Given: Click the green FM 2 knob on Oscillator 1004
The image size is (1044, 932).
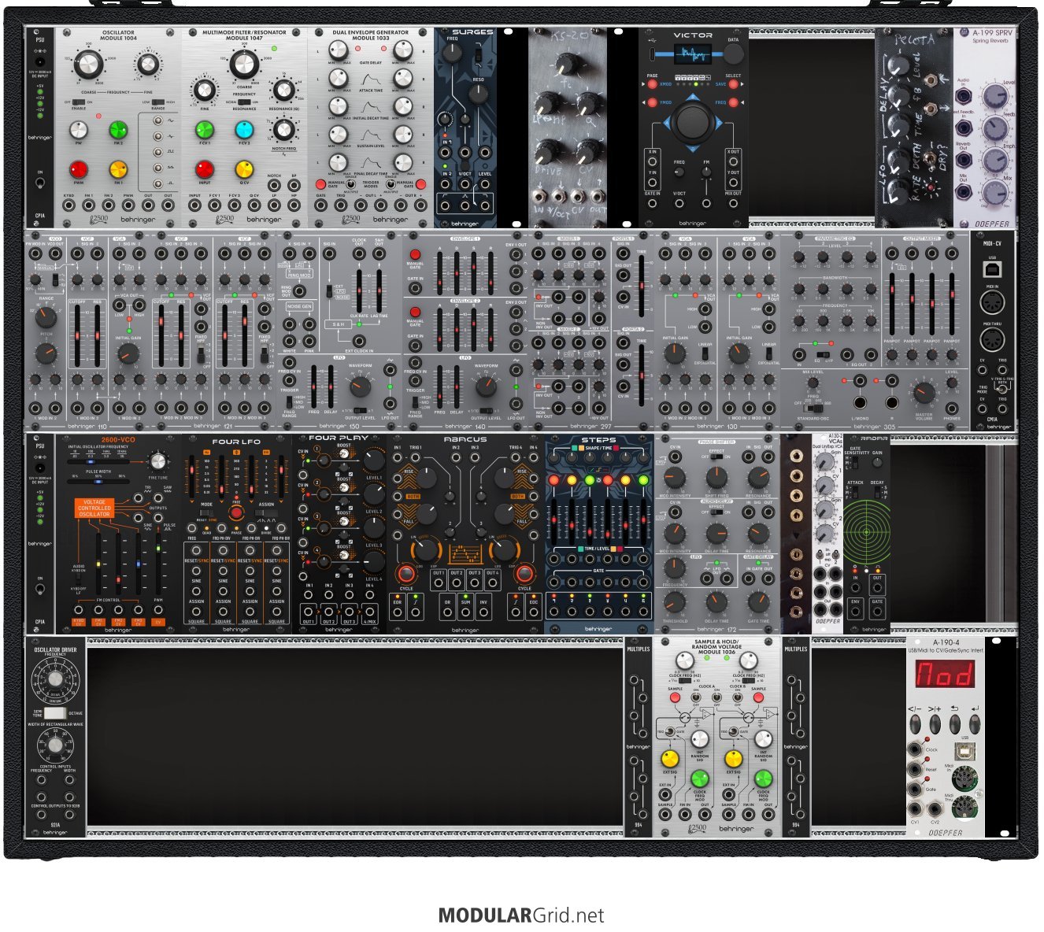Looking at the screenshot, I should pos(118,129).
